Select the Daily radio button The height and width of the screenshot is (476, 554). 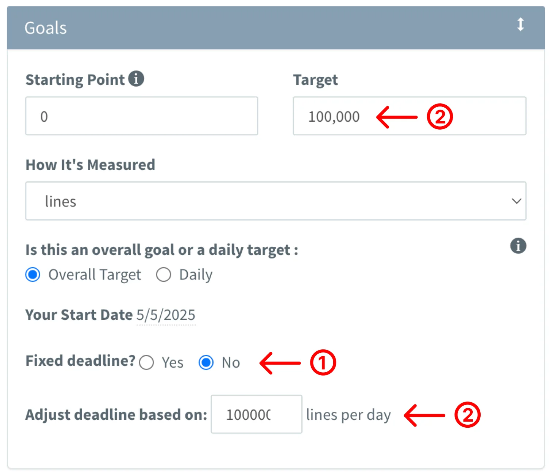tap(163, 274)
